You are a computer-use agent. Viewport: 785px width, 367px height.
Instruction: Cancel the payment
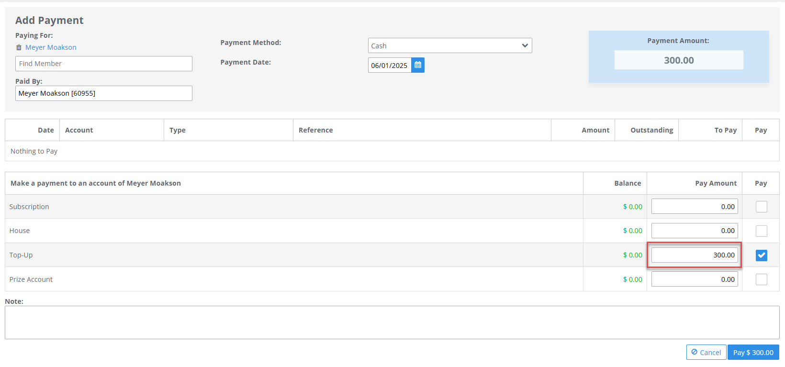click(706, 352)
